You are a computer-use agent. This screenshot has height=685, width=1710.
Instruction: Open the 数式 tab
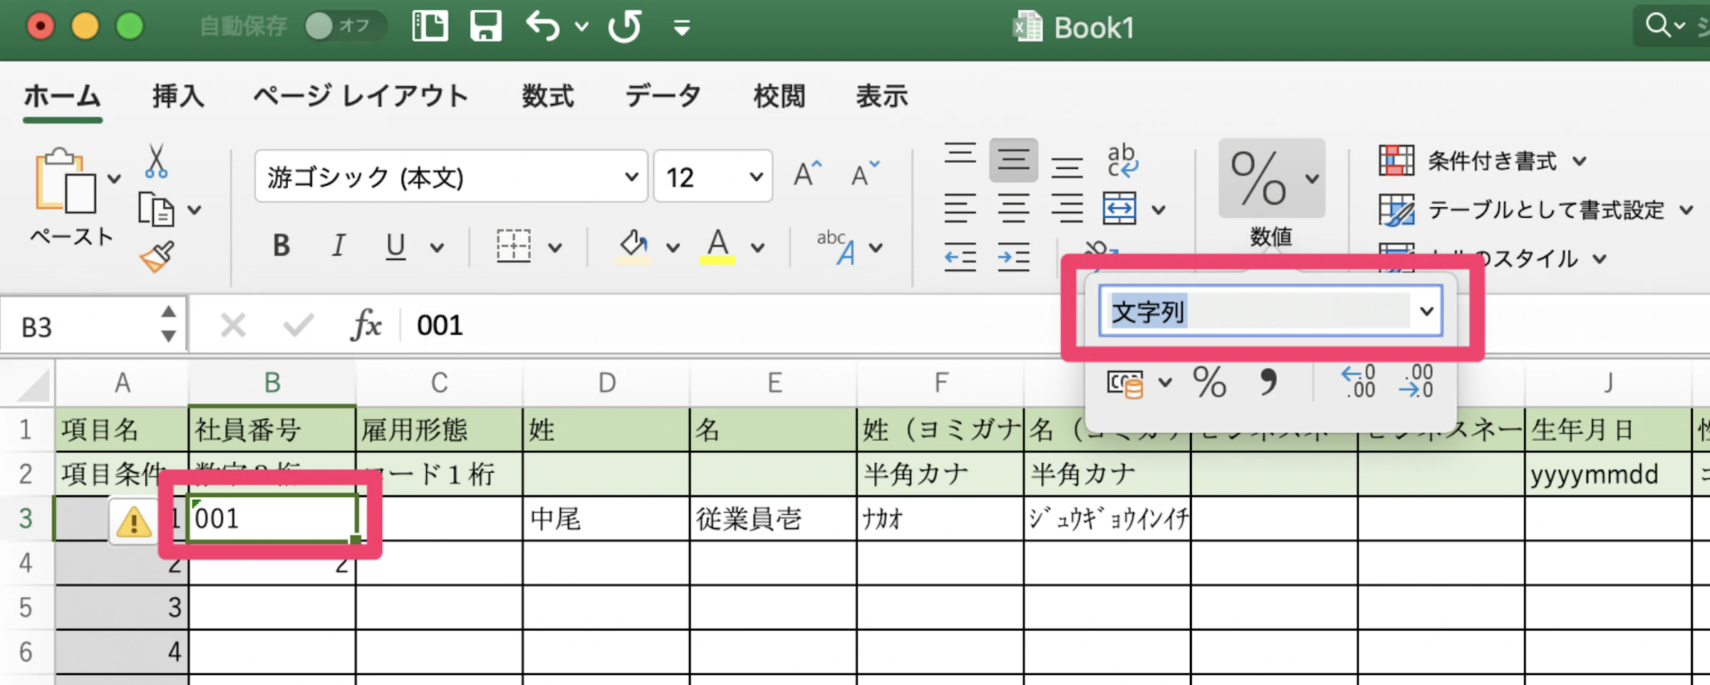point(548,96)
